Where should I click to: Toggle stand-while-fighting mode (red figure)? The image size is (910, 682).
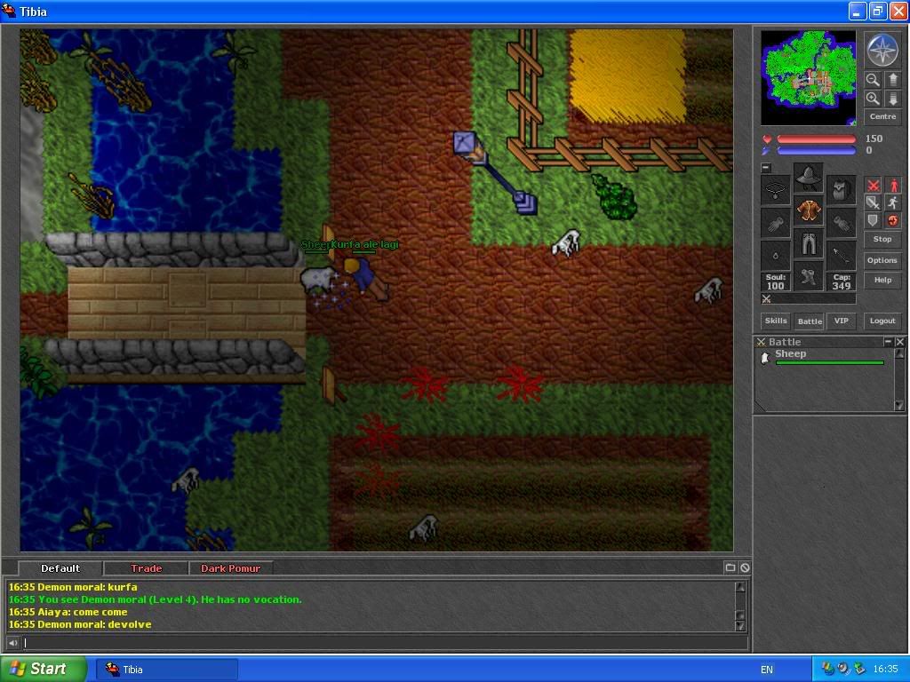click(893, 186)
